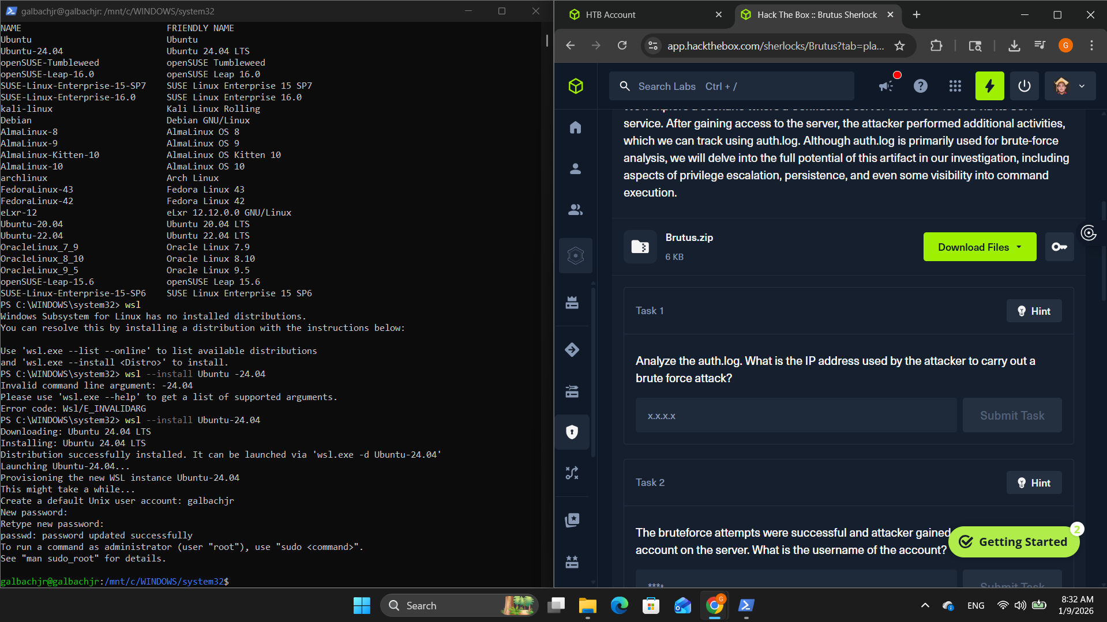
Task: Click the terminal prompt line galbachjr@galbachjr
Action: [115, 581]
